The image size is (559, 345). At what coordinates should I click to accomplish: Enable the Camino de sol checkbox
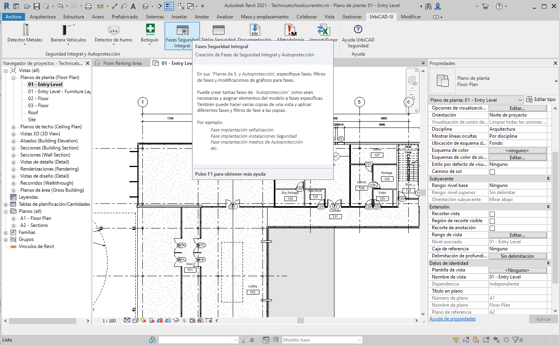click(x=492, y=172)
